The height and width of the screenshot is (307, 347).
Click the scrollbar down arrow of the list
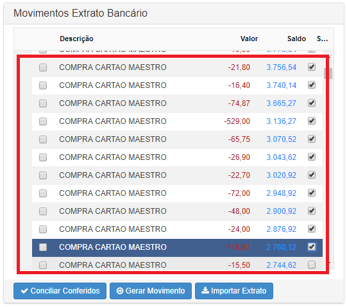(330, 263)
